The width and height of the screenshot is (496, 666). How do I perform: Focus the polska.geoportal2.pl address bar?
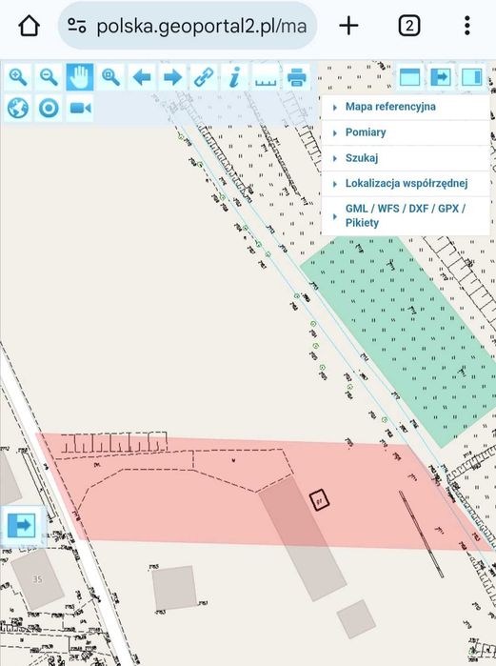click(x=188, y=26)
